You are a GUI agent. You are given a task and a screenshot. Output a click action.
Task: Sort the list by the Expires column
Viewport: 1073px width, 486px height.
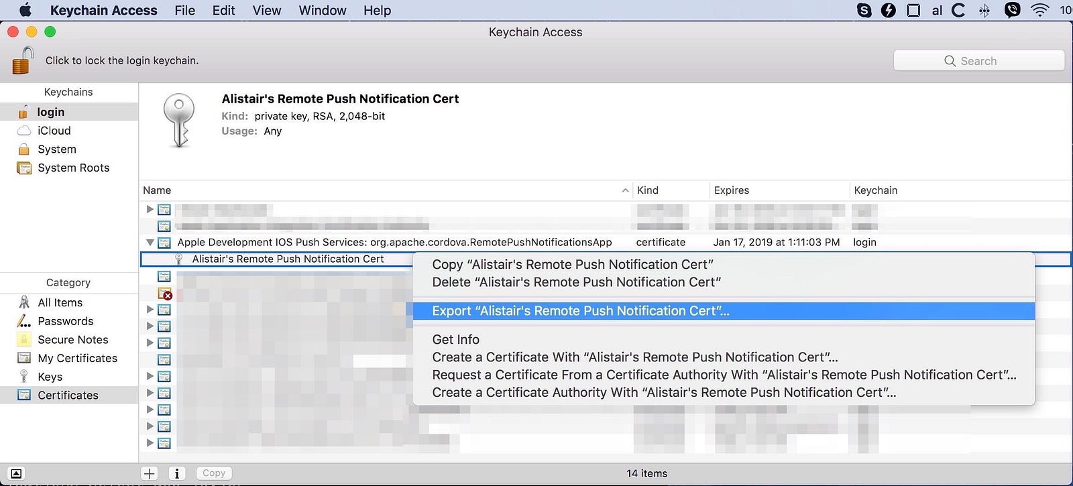pyautogui.click(x=780, y=190)
